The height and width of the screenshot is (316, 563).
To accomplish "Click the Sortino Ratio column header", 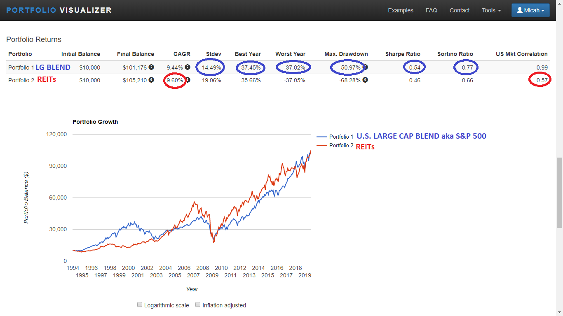I will point(455,54).
